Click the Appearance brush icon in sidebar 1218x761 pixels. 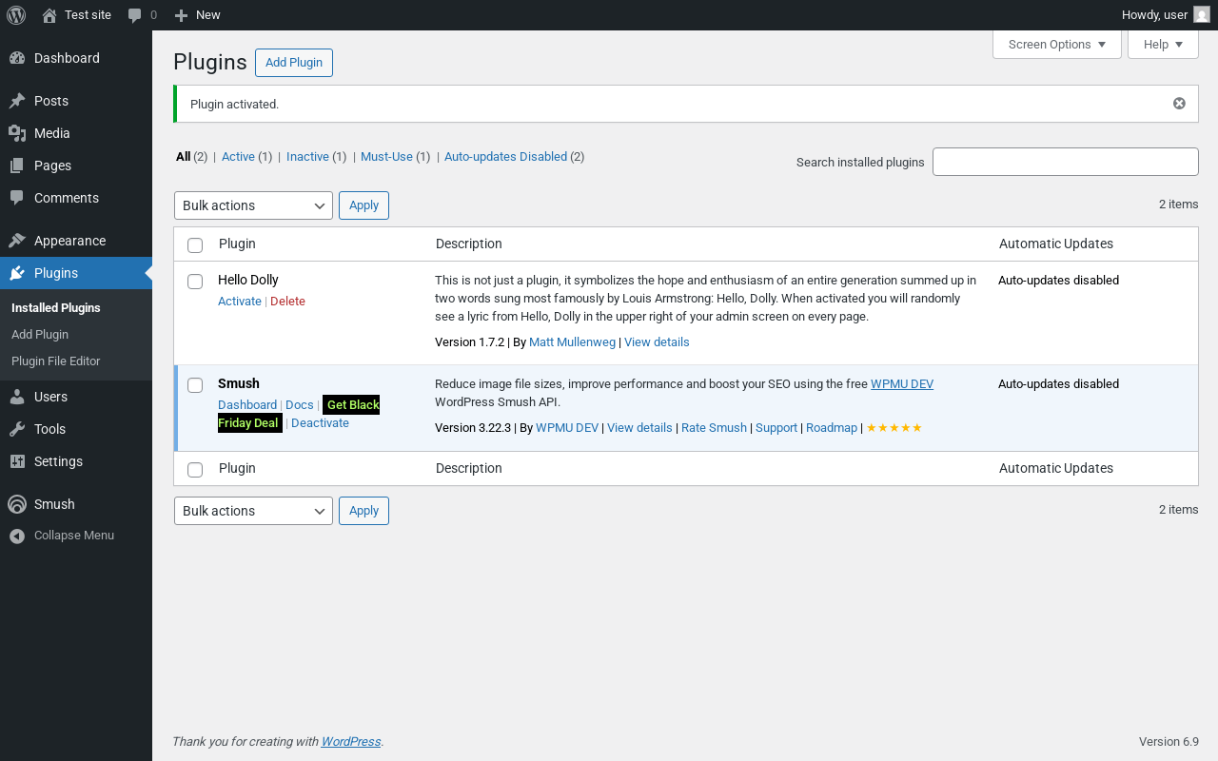click(17, 241)
